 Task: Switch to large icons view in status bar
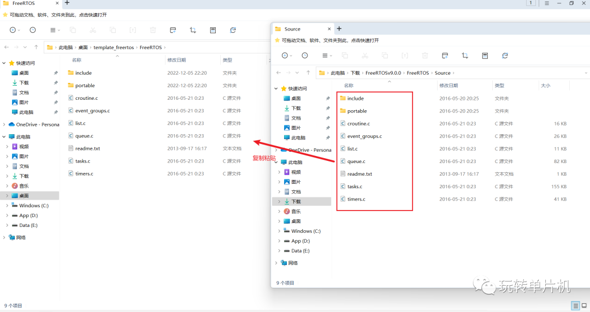point(585,305)
